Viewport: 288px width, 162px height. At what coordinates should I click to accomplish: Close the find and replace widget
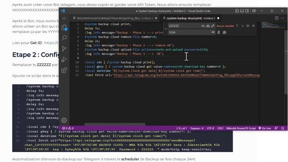[x=253, y=26]
